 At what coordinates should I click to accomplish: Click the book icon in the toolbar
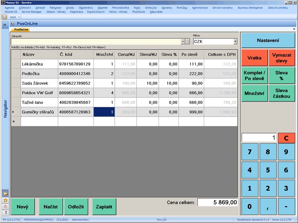point(4,17)
